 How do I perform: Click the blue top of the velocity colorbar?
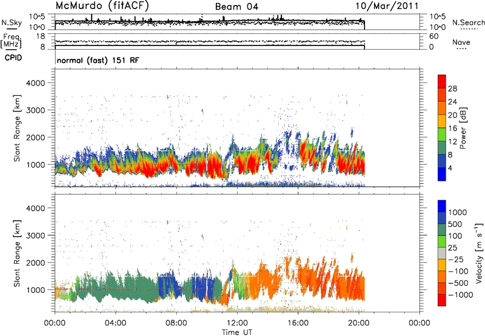point(442,206)
